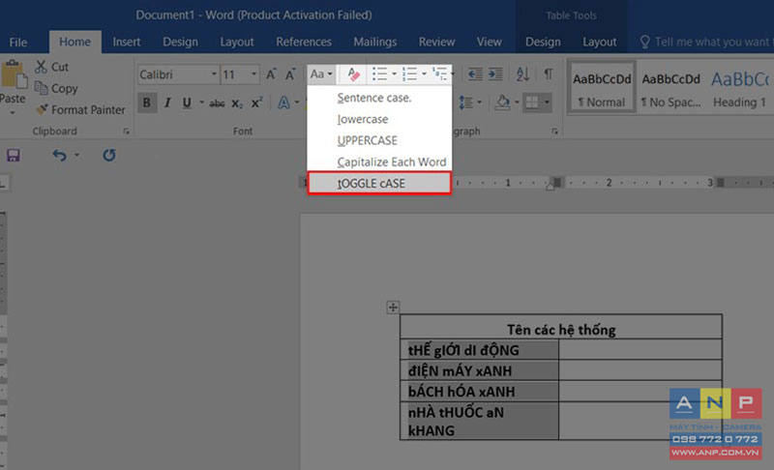Click the multilevel list icon
The height and width of the screenshot is (470, 774).
click(x=439, y=74)
